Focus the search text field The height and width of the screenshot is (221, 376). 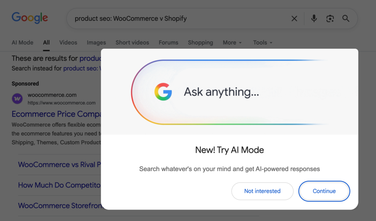click(176, 18)
